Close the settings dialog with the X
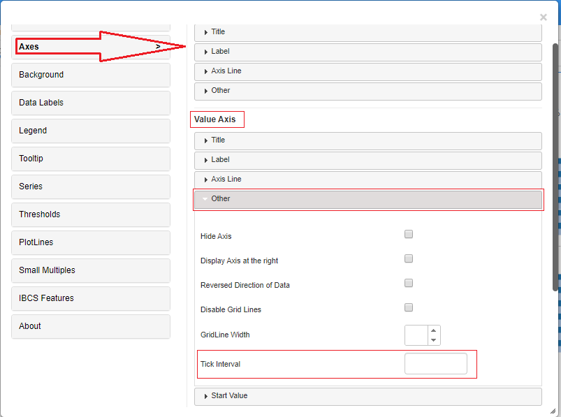Viewport: 561px width, 417px height. 543,17
